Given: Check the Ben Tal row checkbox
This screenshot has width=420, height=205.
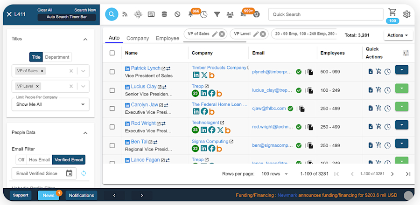Looking at the screenshot, I should (112, 145).
